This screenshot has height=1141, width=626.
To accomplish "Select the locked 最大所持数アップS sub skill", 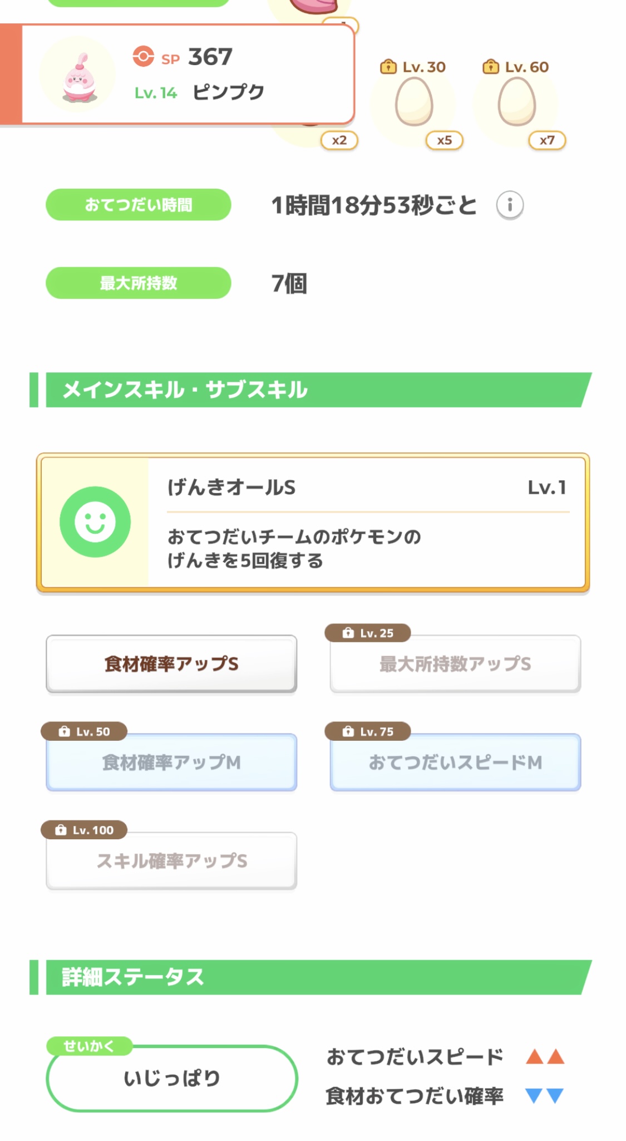I will click(455, 664).
